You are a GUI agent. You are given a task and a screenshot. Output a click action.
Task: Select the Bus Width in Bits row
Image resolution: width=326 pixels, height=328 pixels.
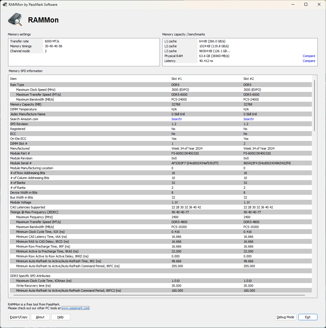[161, 197]
